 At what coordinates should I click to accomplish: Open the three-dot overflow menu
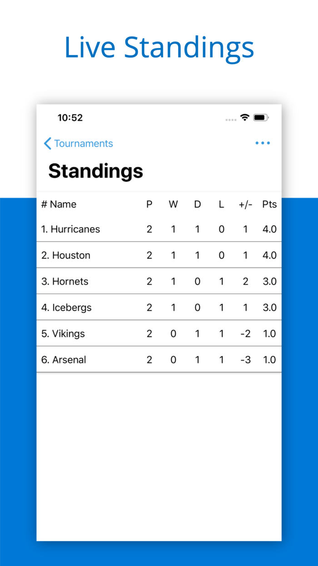click(263, 143)
